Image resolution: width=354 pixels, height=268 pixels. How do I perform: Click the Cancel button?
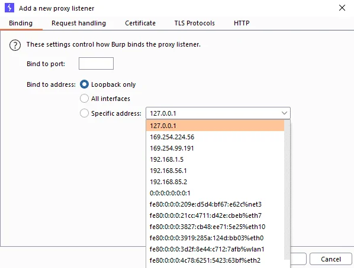pos(331,259)
